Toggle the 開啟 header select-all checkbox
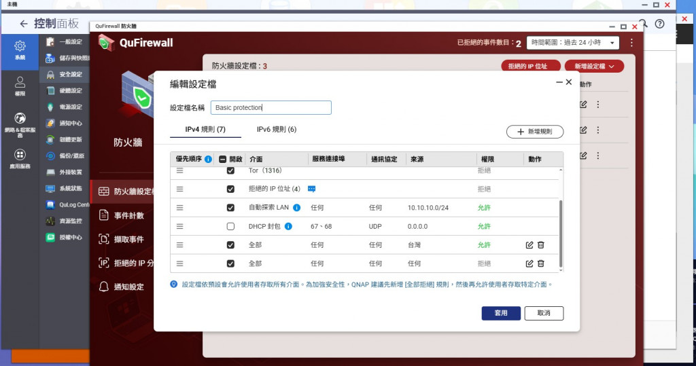Viewport: 696px width, 366px height. (223, 160)
